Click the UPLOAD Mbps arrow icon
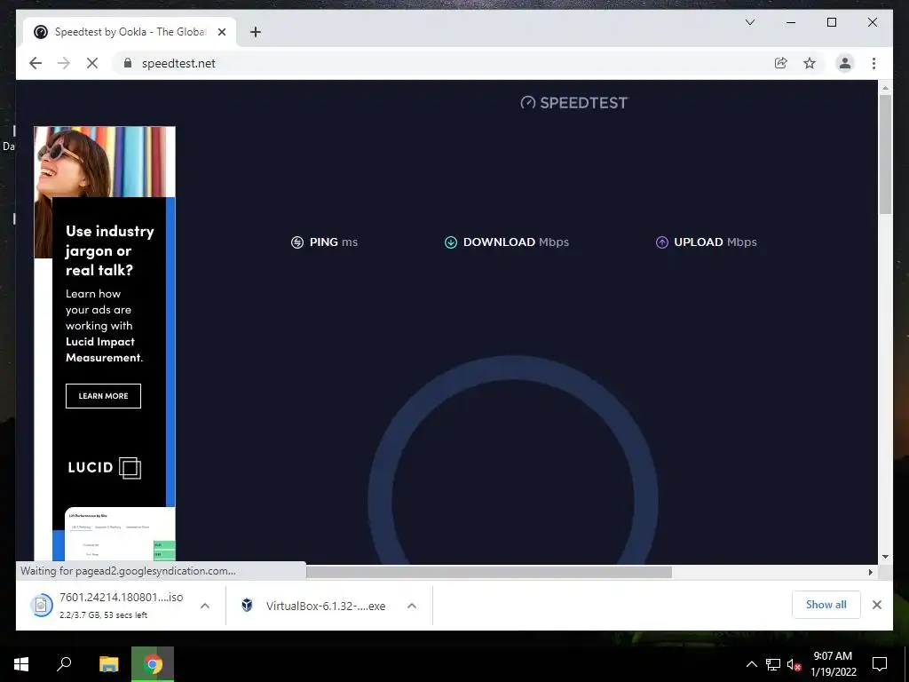The width and height of the screenshot is (909, 682). click(x=661, y=242)
